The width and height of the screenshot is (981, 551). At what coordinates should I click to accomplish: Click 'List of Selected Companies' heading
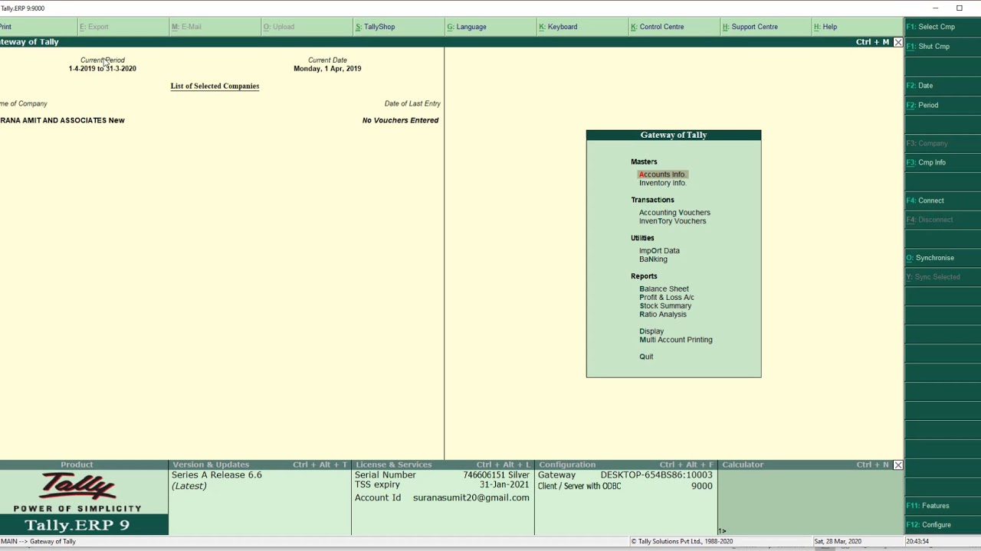[215, 86]
